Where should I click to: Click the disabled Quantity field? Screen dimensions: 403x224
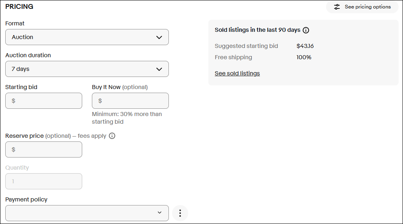click(44, 181)
